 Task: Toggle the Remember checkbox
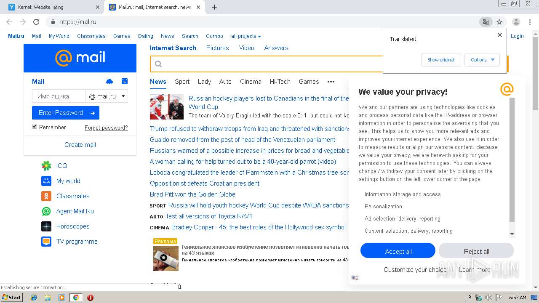[35, 127]
